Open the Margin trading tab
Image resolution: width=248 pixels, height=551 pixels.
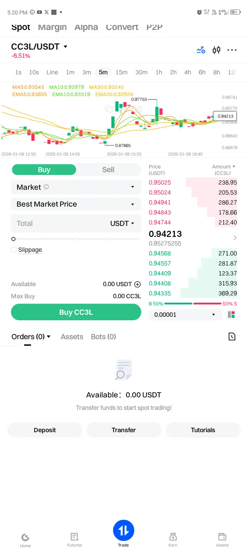(x=52, y=27)
